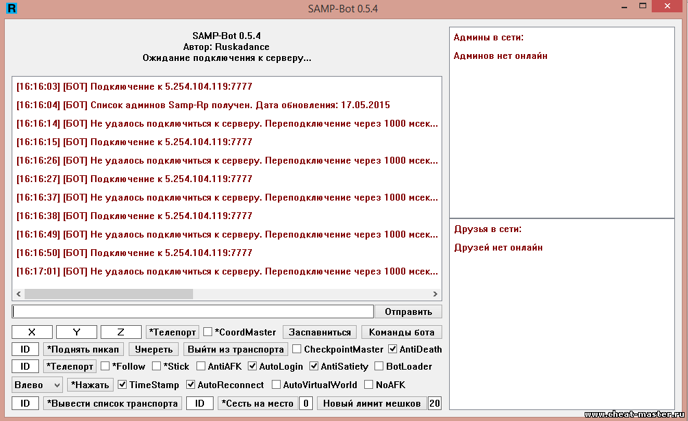Open Команды бота button
This screenshot has height=421, width=688.
pyautogui.click(x=401, y=332)
